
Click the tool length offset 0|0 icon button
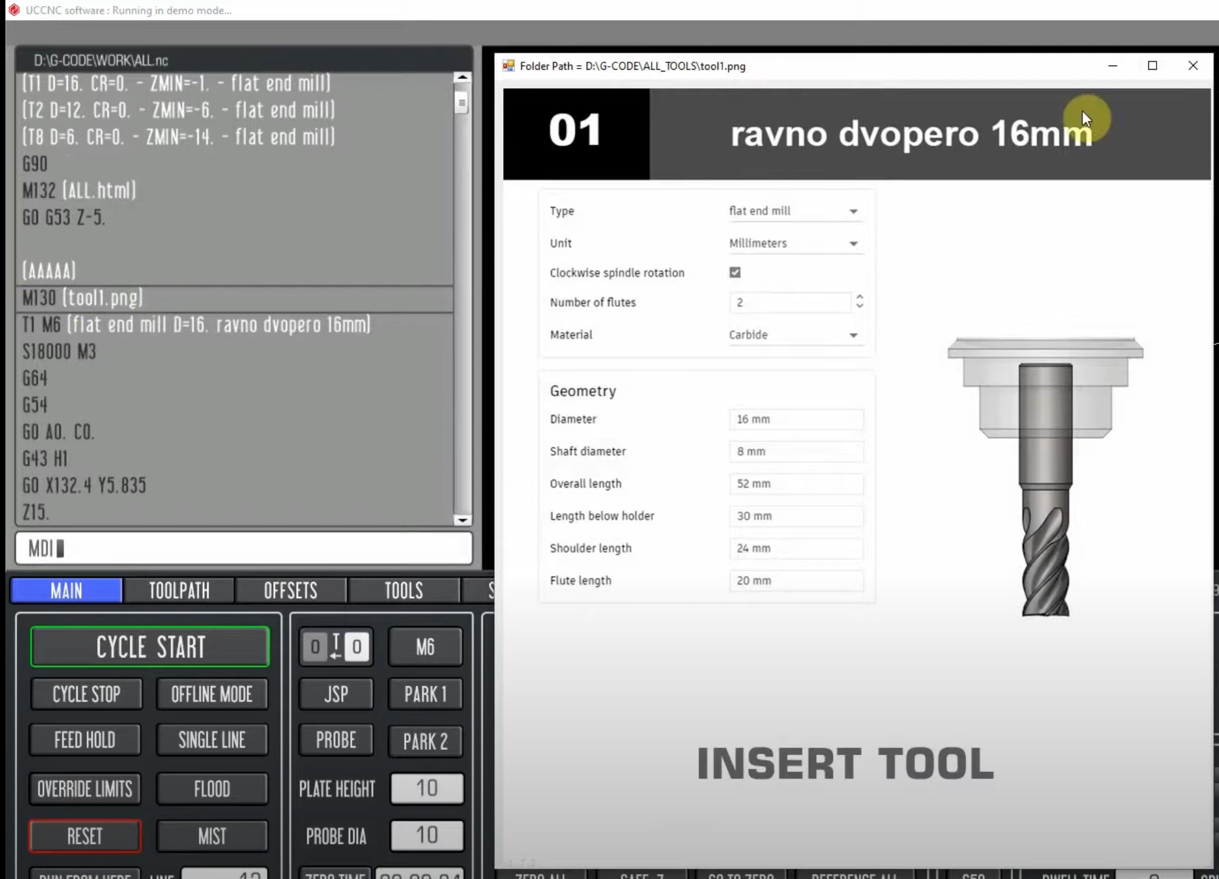(x=336, y=647)
